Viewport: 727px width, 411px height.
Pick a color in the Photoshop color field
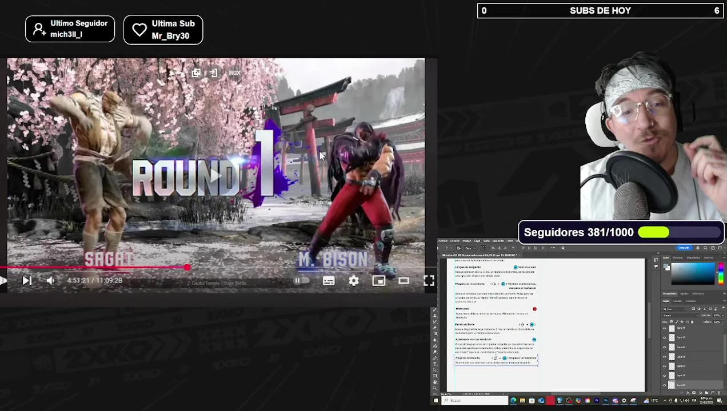pos(693,273)
